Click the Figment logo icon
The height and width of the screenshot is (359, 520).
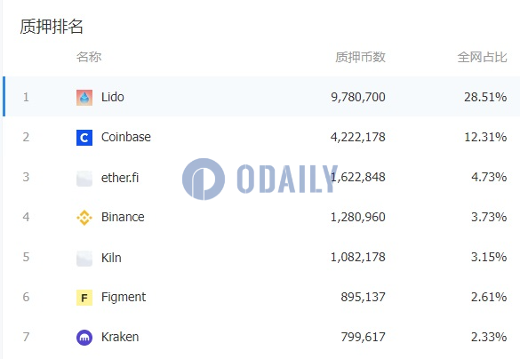(84, 298)
